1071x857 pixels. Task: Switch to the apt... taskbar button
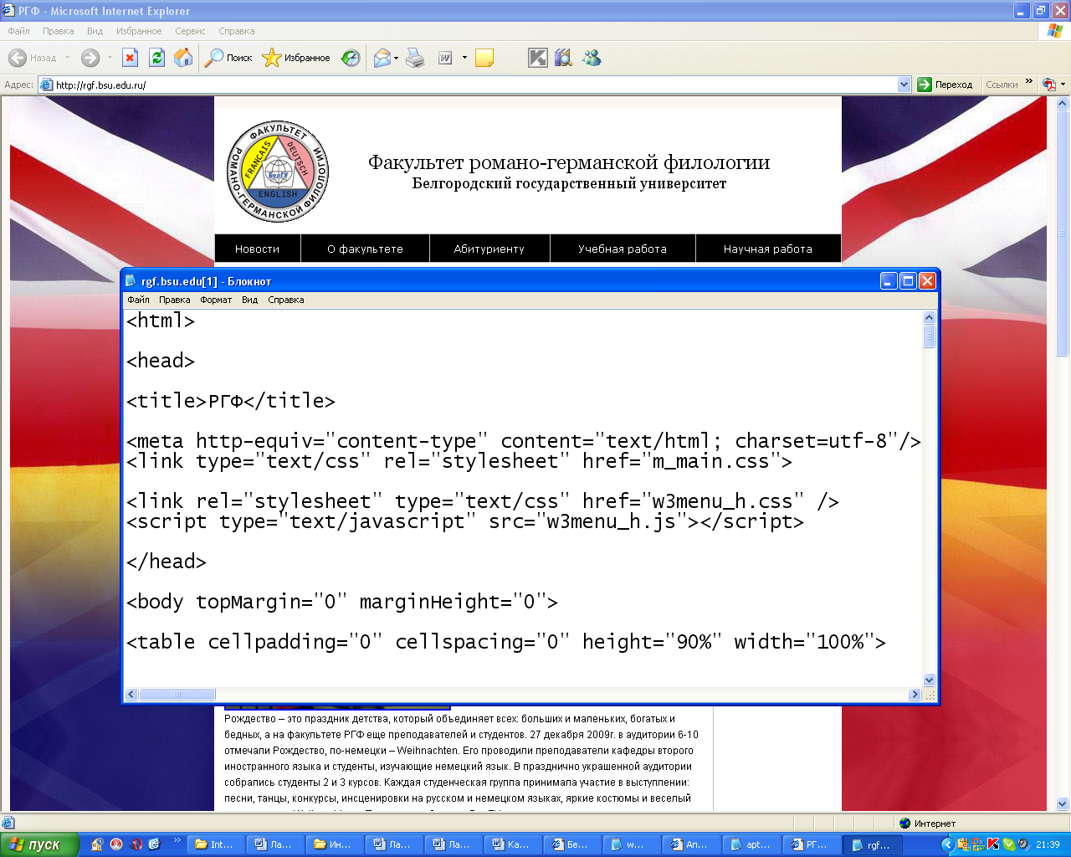750,844
